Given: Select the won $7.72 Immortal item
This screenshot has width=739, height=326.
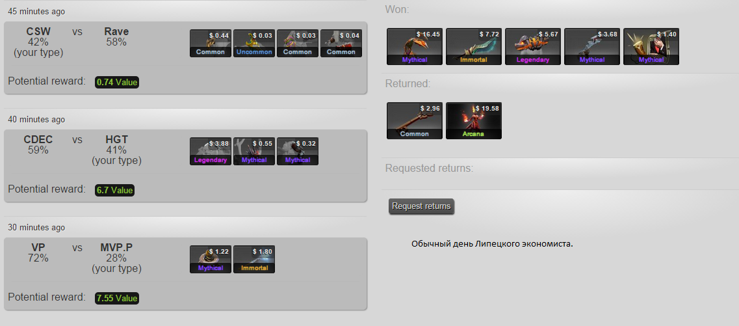Looking at the screenshot, I should pyautogui.click(x=474, y=47).
